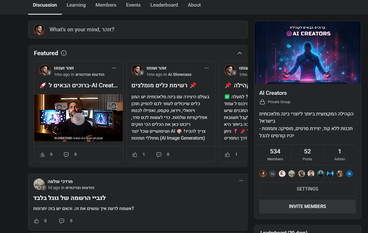
Task: Open the Leaderboard tab
Action: coord(164,5)
